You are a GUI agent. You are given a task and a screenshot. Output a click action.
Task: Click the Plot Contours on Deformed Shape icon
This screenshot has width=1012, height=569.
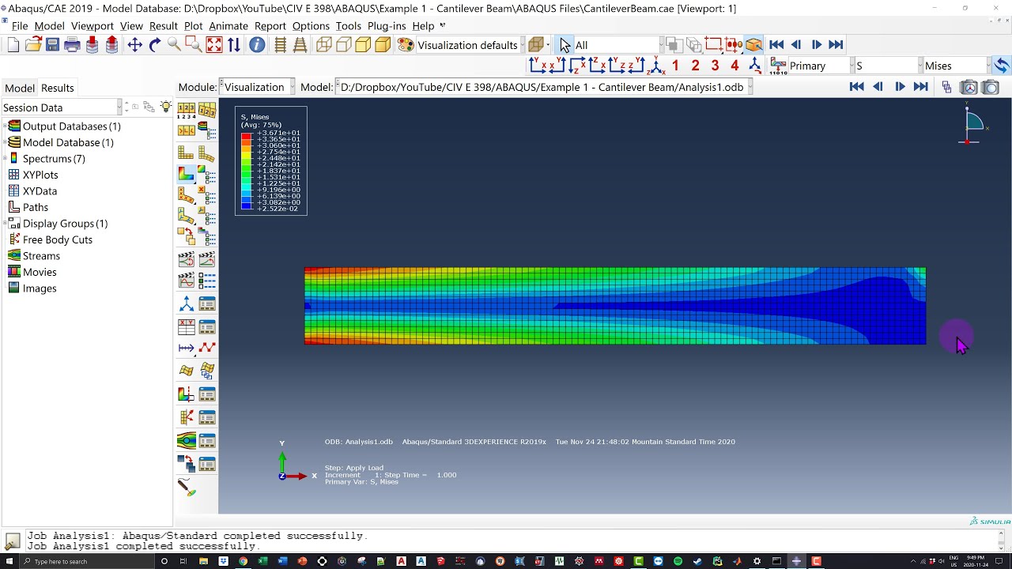[x=187, y=173]
